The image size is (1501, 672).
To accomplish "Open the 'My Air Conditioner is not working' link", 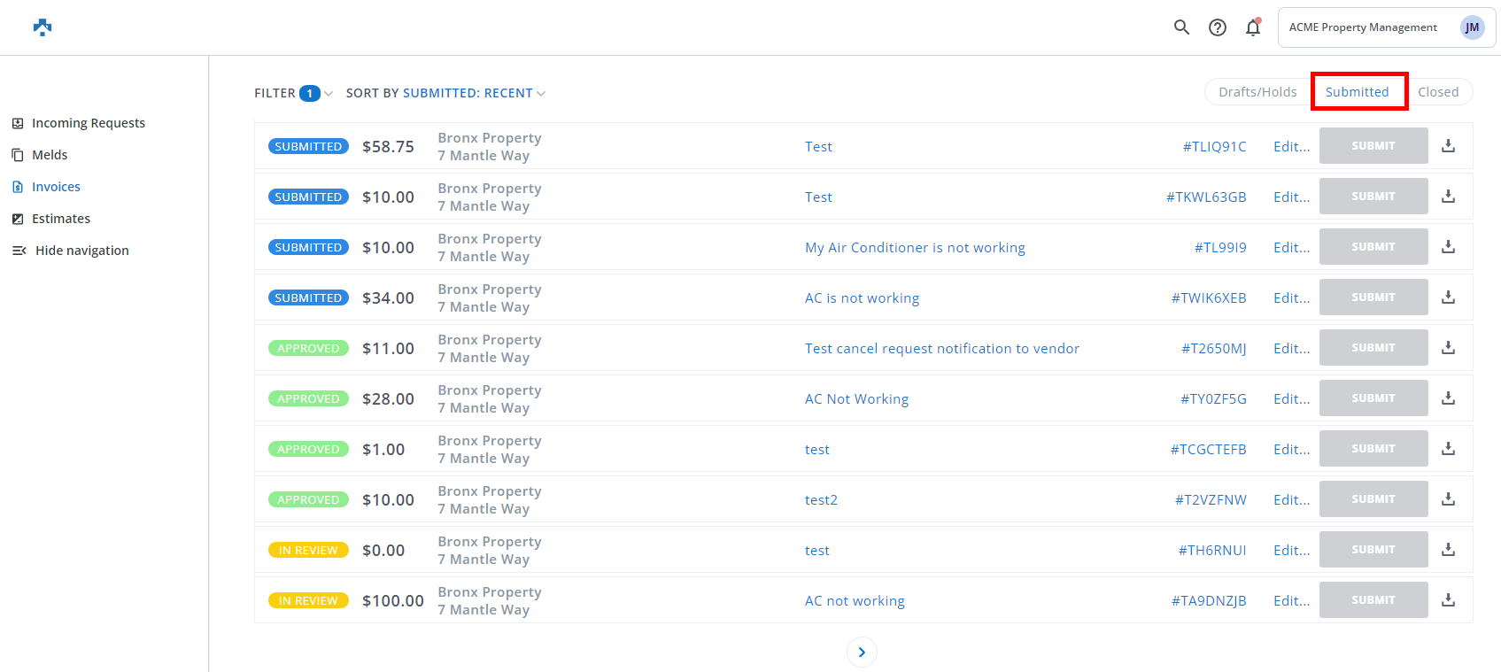I will pyautogui.click(x=915, y=248).
